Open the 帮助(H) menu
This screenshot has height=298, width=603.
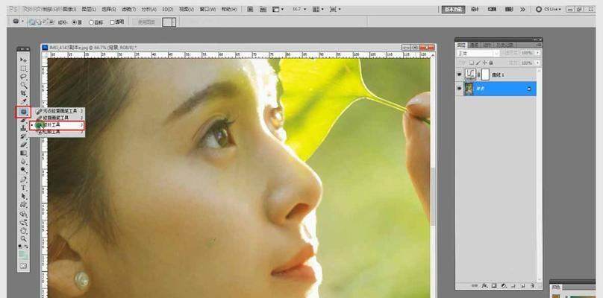(x=229, y=9)
